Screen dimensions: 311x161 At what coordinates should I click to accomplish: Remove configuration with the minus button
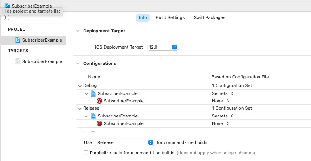[x=93, y=131]
